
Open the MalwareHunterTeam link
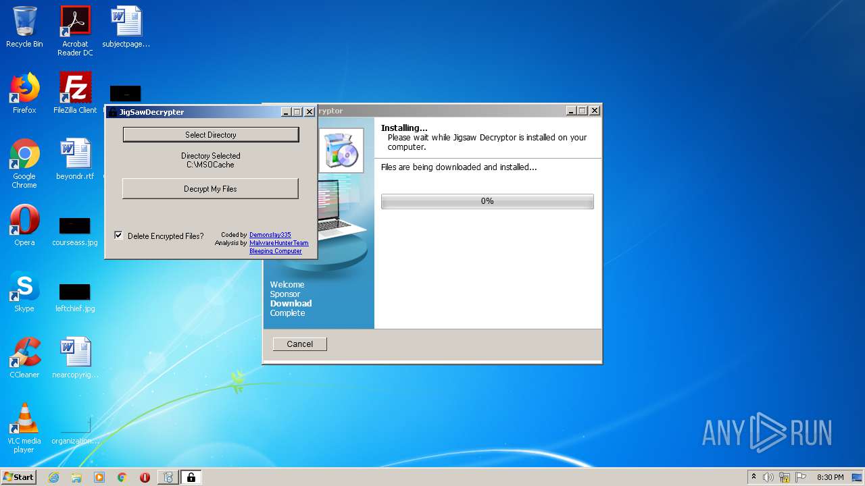pos(279,243)
